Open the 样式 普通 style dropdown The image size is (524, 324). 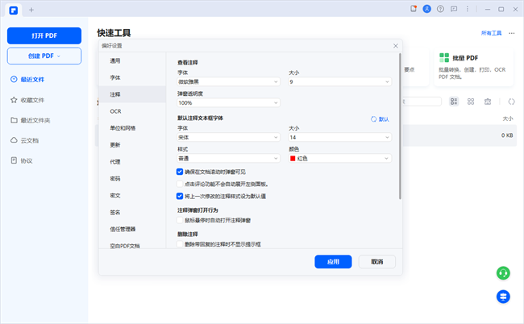[x=228, y=158]
